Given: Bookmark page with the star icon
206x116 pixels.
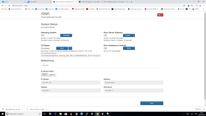Looking at the screenshot, I should (184, 6).
